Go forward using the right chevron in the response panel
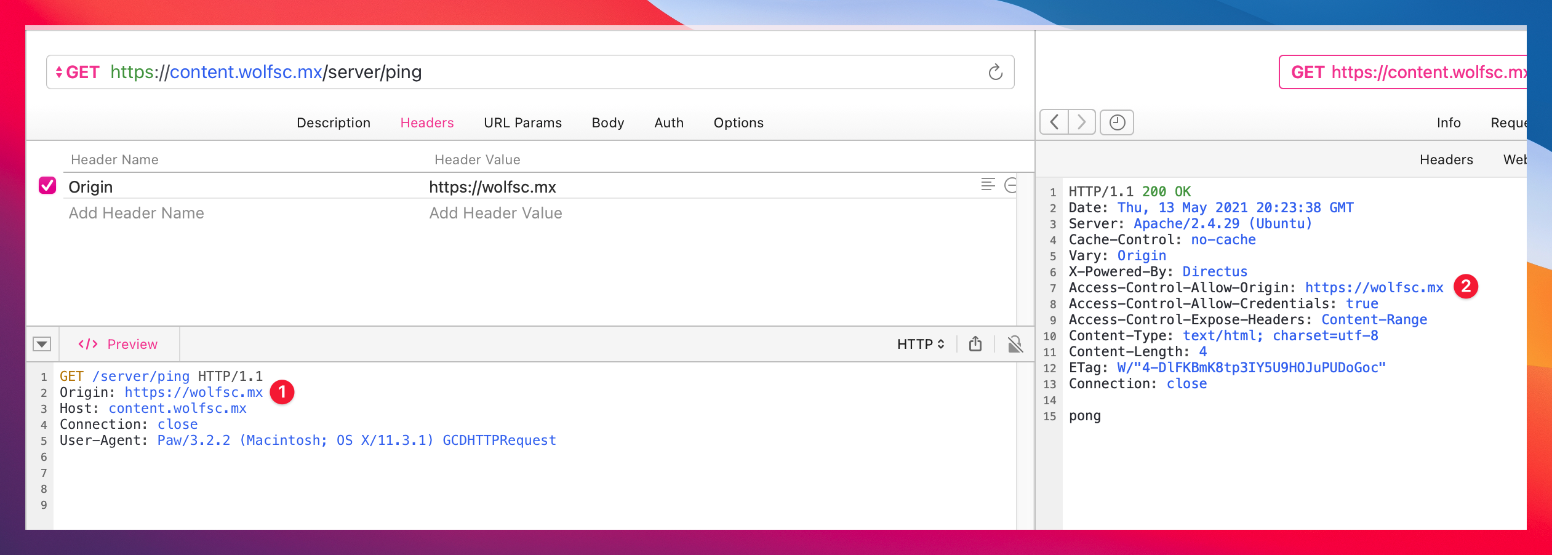This screenshot has height=555, width=1552. (x=1081, y=122)
